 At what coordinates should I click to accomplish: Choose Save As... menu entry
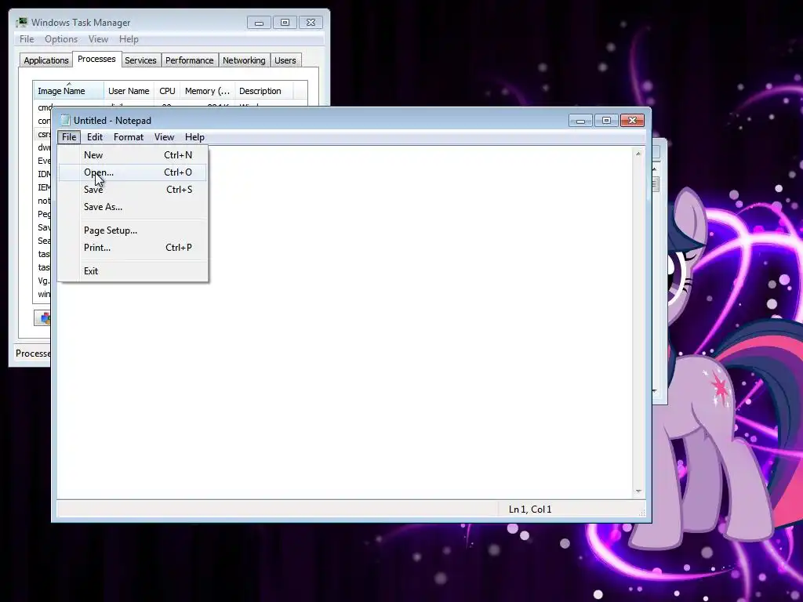pos(133,207)
